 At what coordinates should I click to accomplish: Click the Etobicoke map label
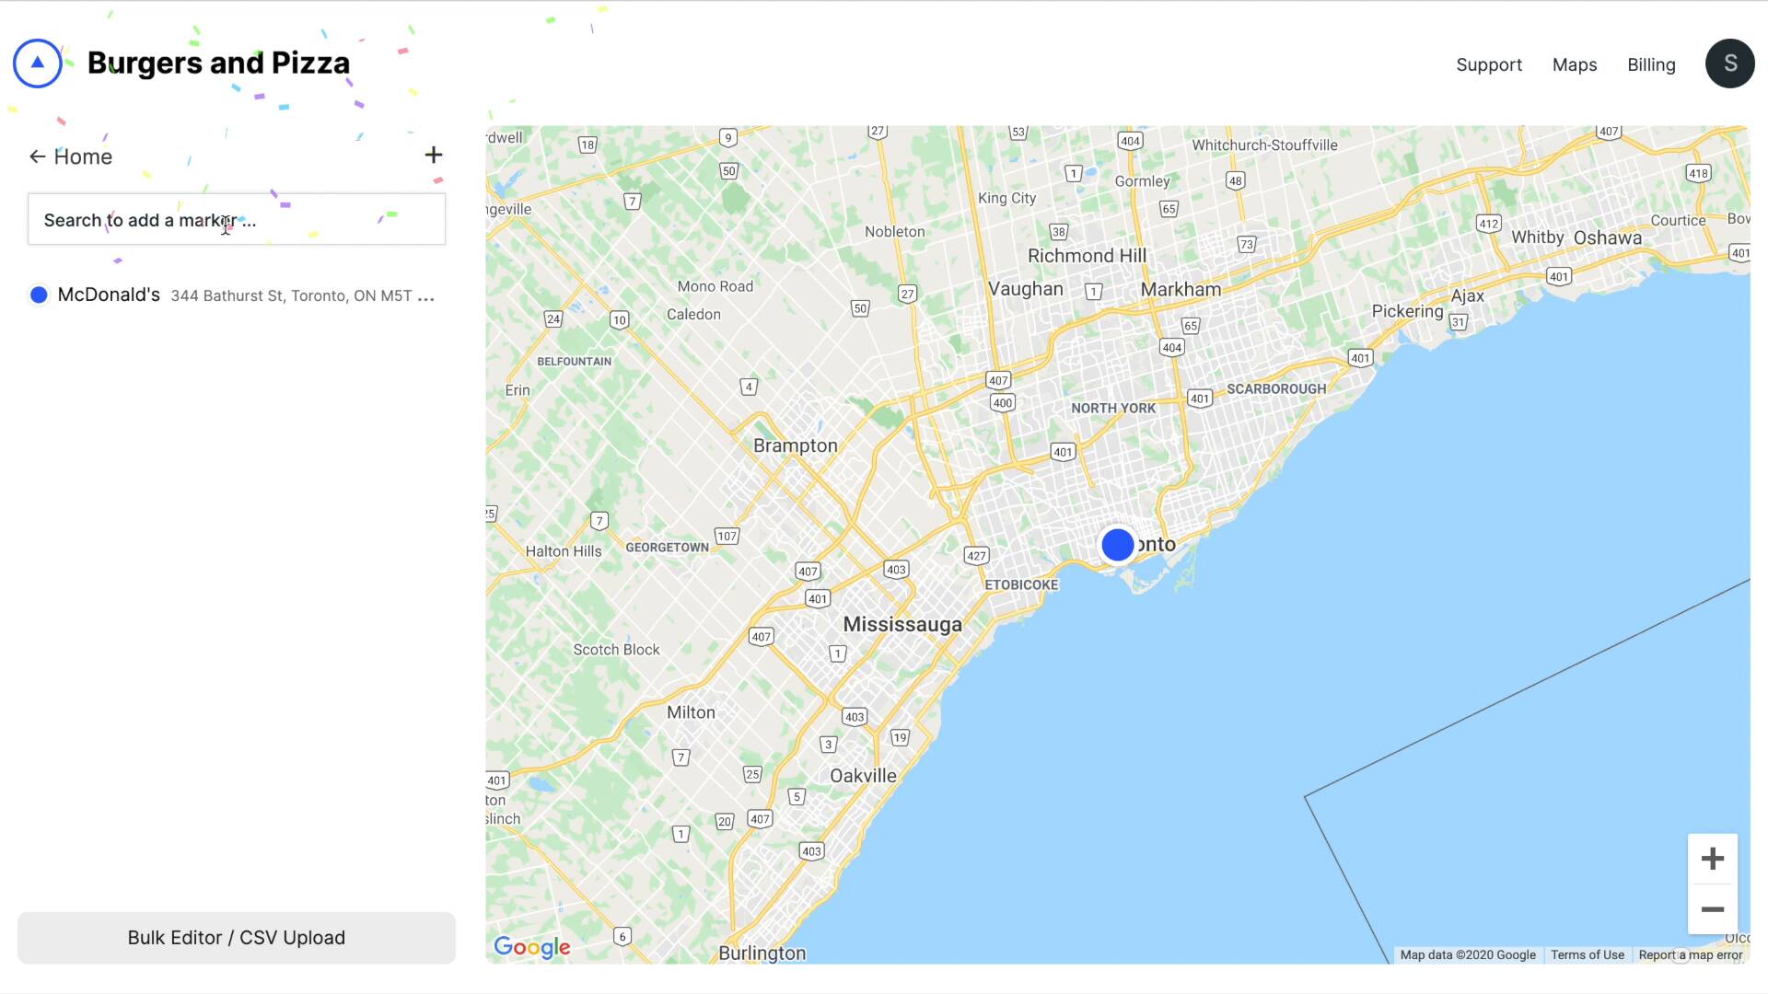coord(1021,584)
